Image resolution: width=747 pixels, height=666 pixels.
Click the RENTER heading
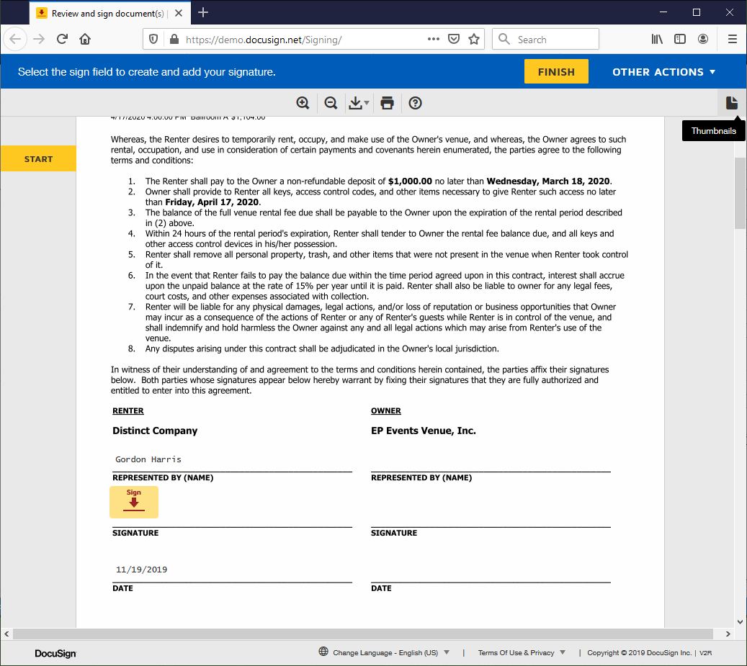coord(128,411)
